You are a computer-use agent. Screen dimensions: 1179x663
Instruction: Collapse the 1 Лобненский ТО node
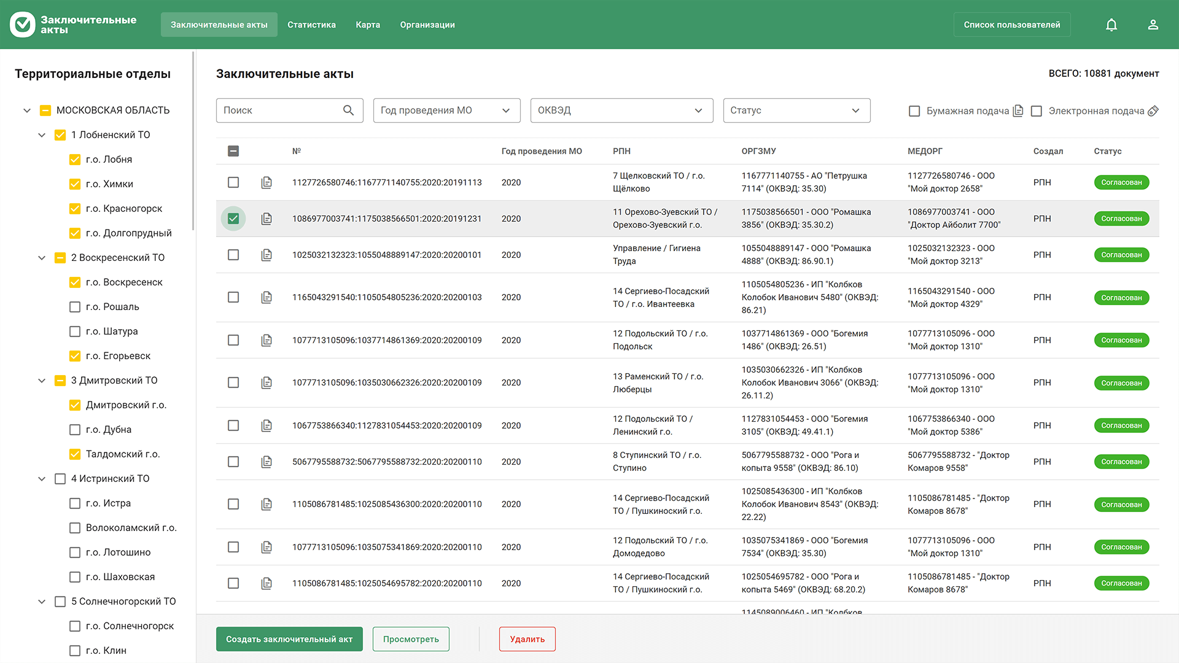point(42,135)
